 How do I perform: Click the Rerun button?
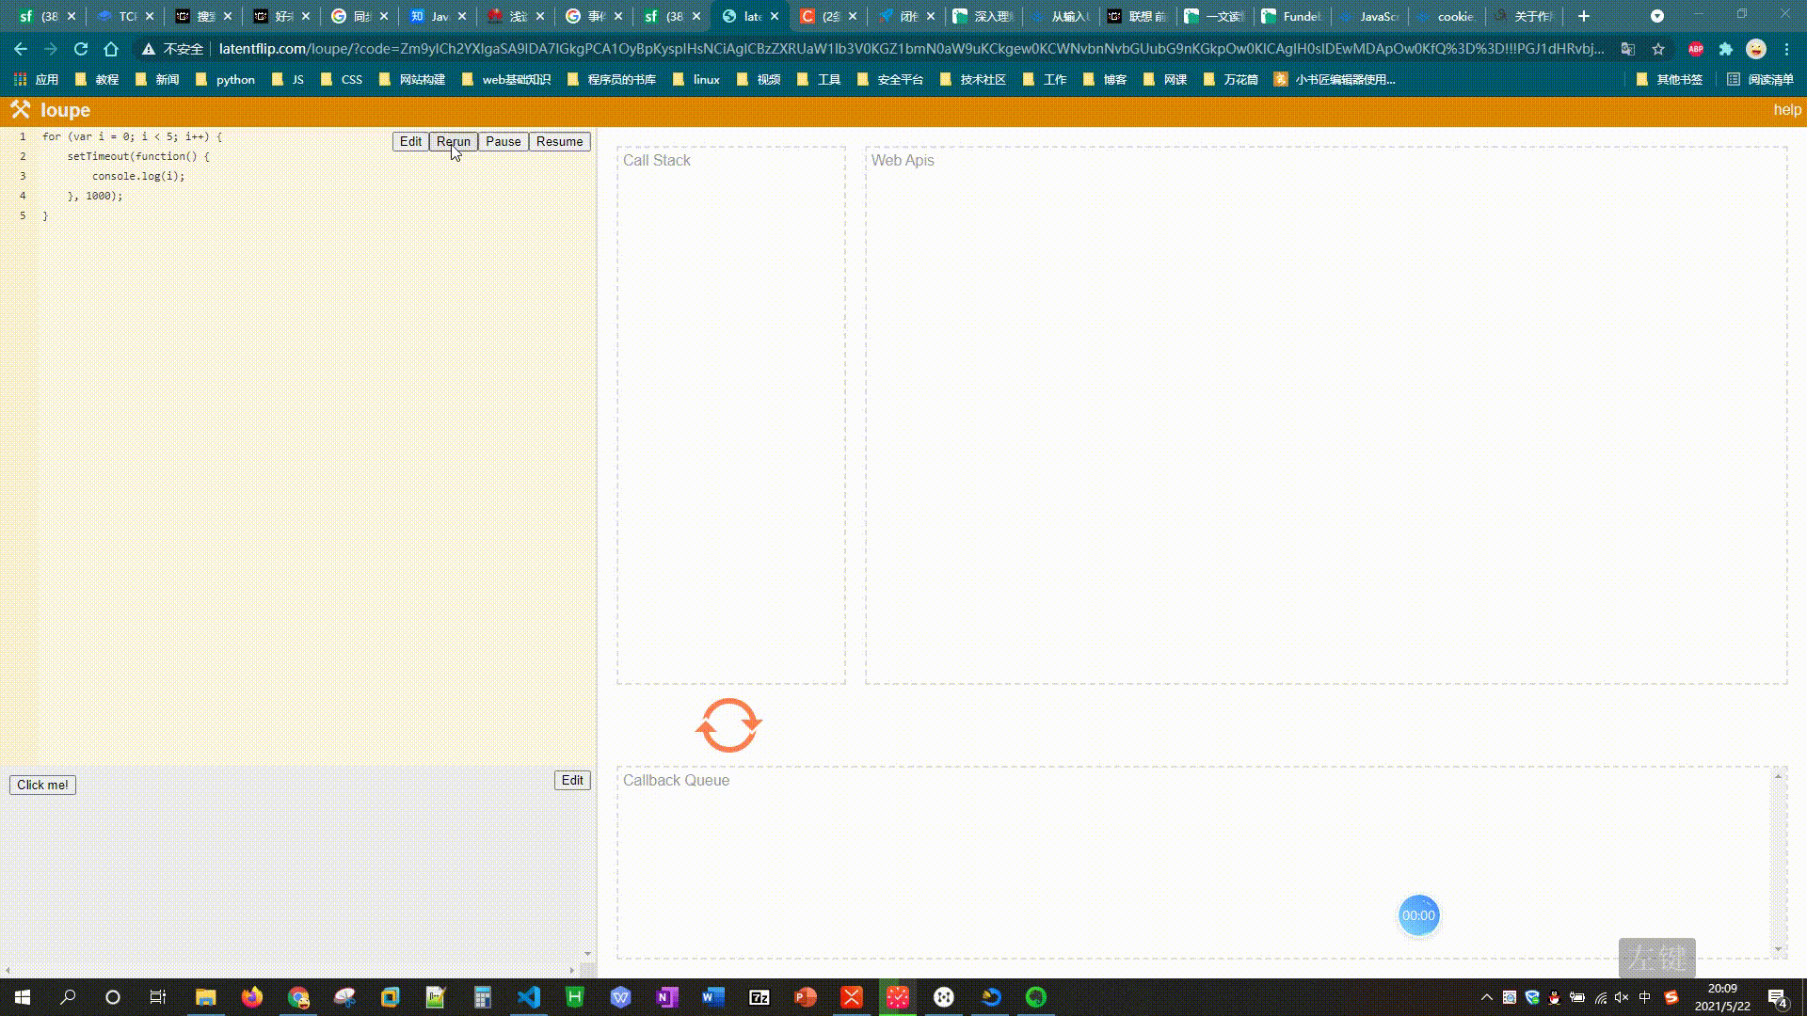[x=453, y=141]
